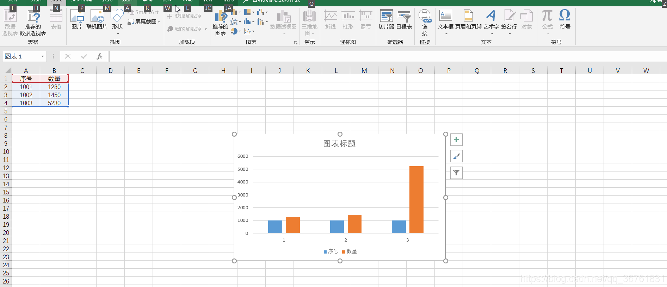
Task: Select column H header
Action: click(223, 70)
